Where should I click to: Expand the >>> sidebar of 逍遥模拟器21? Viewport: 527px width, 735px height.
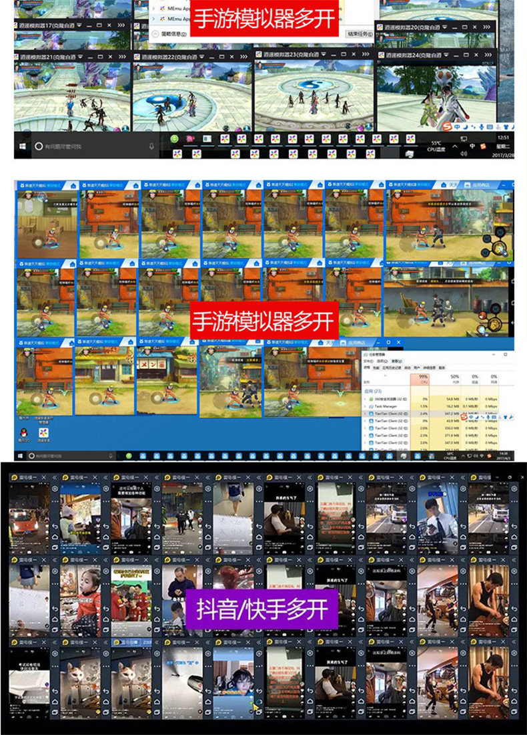click(122, 57)
